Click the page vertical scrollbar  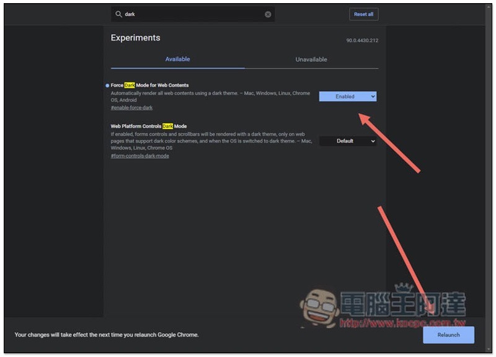click(x=489, y=177)
